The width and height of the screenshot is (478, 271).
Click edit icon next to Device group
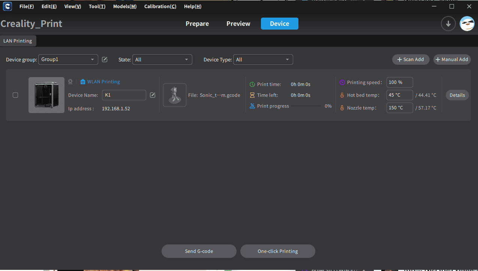pos(105,60)
